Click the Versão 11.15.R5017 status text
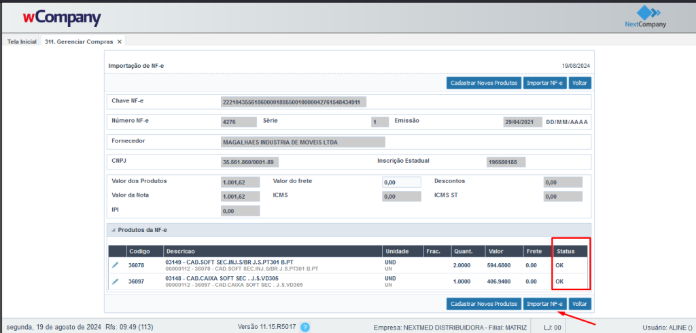The image size is (696, 333). tap(266, 328)
